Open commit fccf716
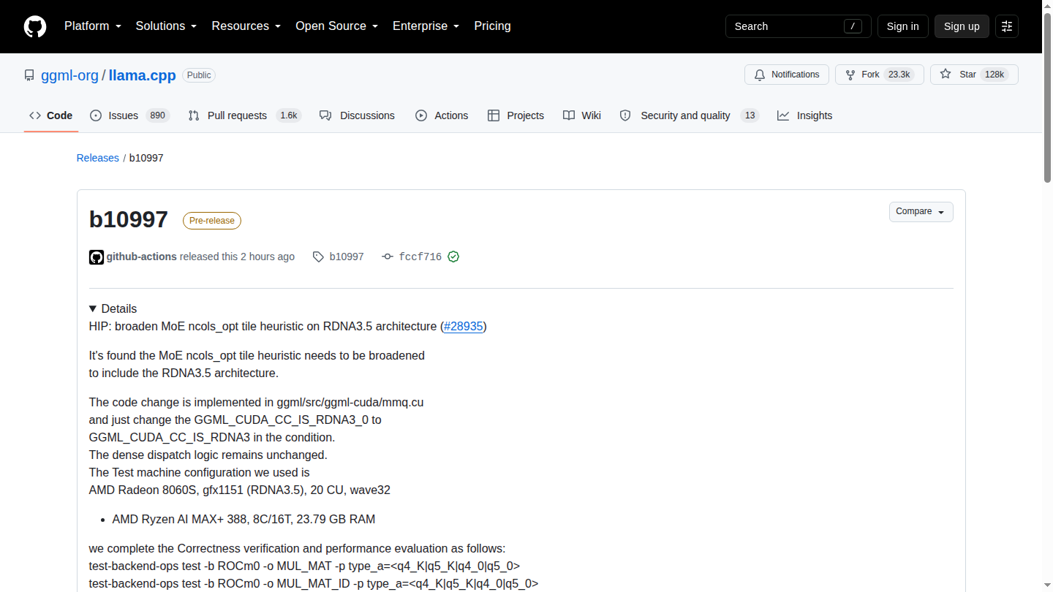 coord(420,257)
